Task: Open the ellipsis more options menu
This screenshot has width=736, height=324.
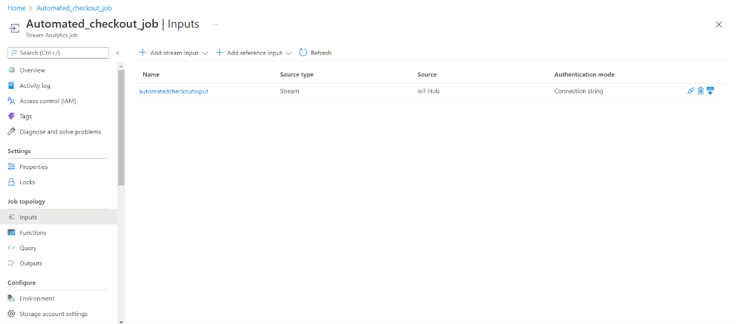Action: pyautogui.click(x=215, y=24)
